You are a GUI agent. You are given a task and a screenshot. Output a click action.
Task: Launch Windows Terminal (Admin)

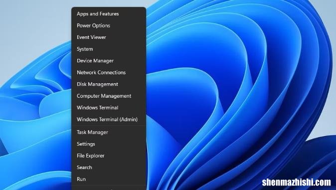(x=109, y=120)
